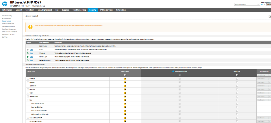Toggle the Device Guest header checkbox
This screenshot has width=271, height=123.
pyautogui.click(x=125, y=75)
